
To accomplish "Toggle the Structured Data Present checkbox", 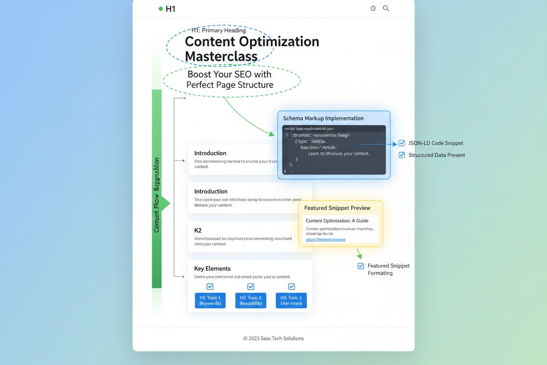I will click(401, 155).
